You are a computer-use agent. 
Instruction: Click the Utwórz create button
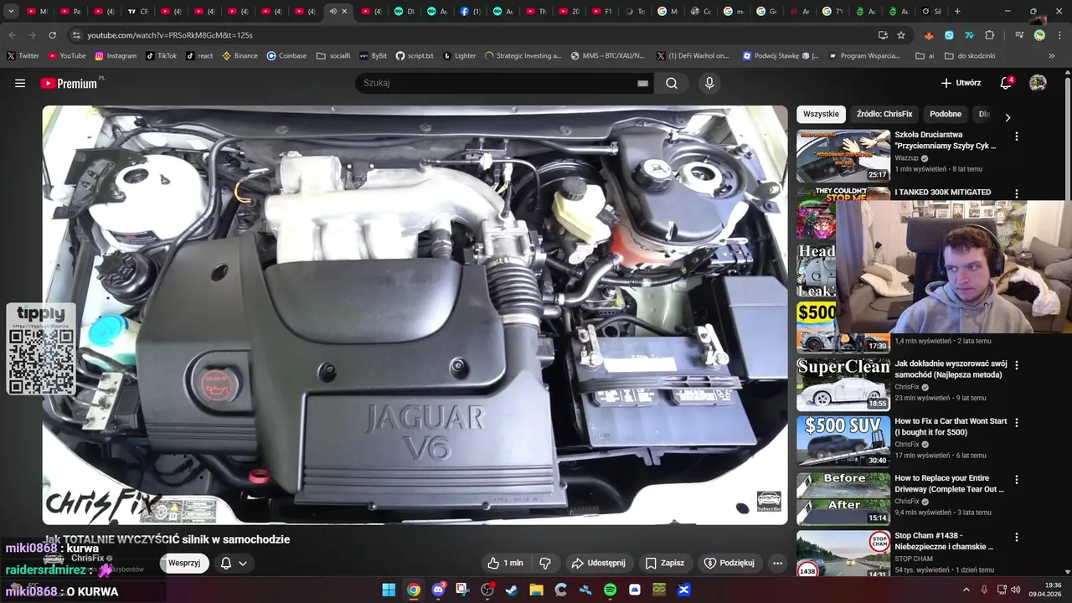[961, 83]
